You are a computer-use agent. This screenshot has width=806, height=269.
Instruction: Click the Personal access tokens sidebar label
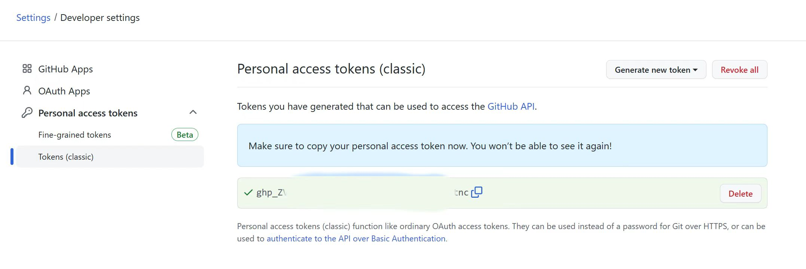[x=88, y=113]
